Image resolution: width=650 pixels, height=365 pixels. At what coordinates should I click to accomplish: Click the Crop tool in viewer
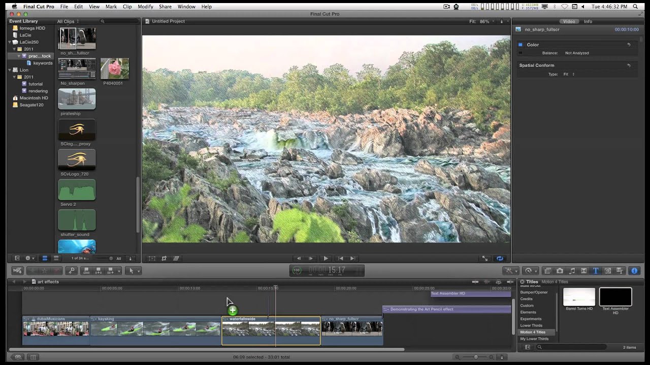164,259
